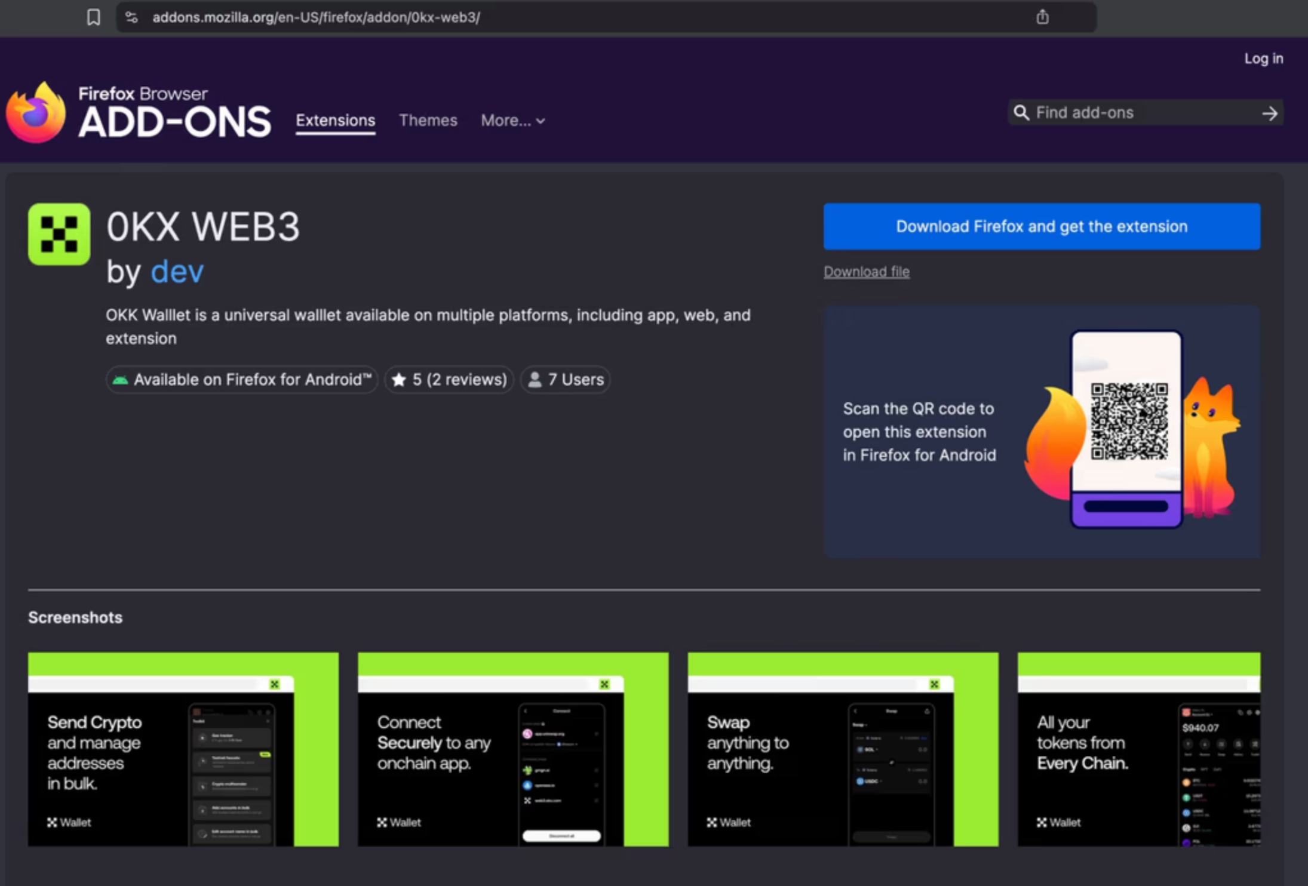
Task: Open the All your tokens screenshot thumbnail
Action: tap(1139, 749)
